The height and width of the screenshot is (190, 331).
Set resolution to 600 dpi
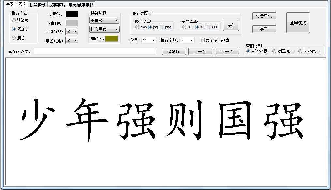tap(209, 27)
